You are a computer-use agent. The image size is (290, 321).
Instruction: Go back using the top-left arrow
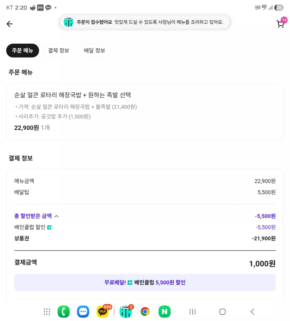(x=10, y=24)
